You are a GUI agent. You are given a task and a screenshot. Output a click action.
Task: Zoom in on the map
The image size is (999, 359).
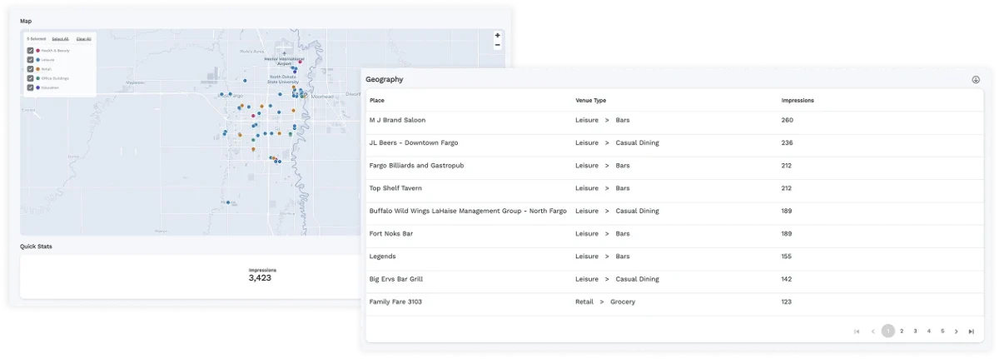tap(497, 36)
